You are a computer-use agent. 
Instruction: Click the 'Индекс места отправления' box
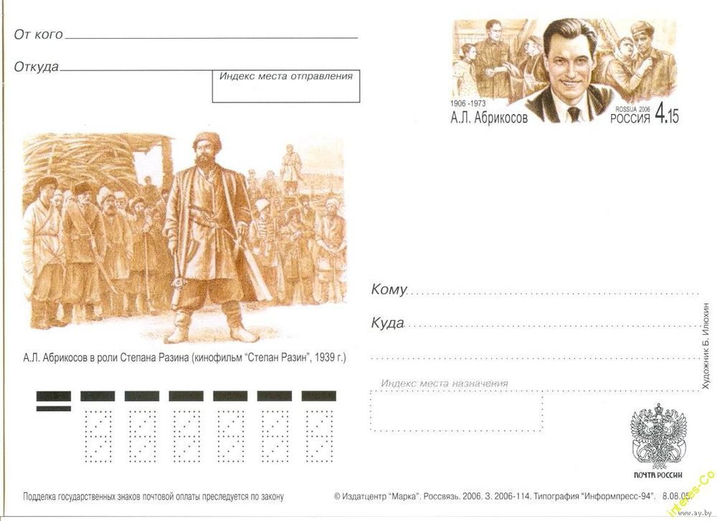286,86
